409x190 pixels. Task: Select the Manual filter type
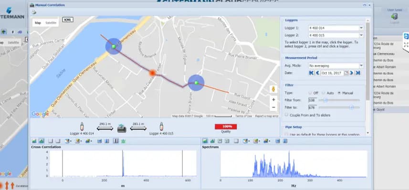pyautogui.click(x=339, y=93)
